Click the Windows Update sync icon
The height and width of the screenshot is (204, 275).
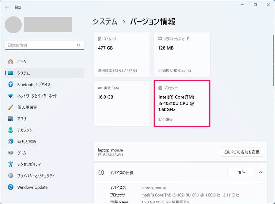click(11, 187)
